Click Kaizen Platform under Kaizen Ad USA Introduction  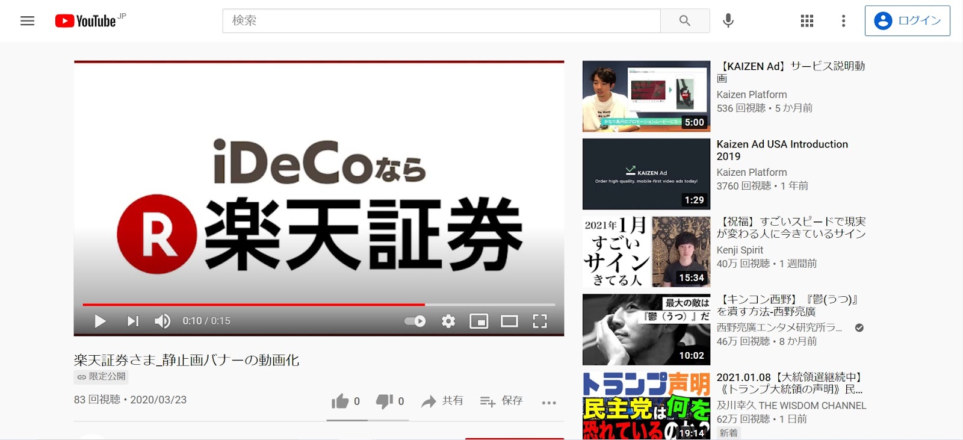pos(752,172)
